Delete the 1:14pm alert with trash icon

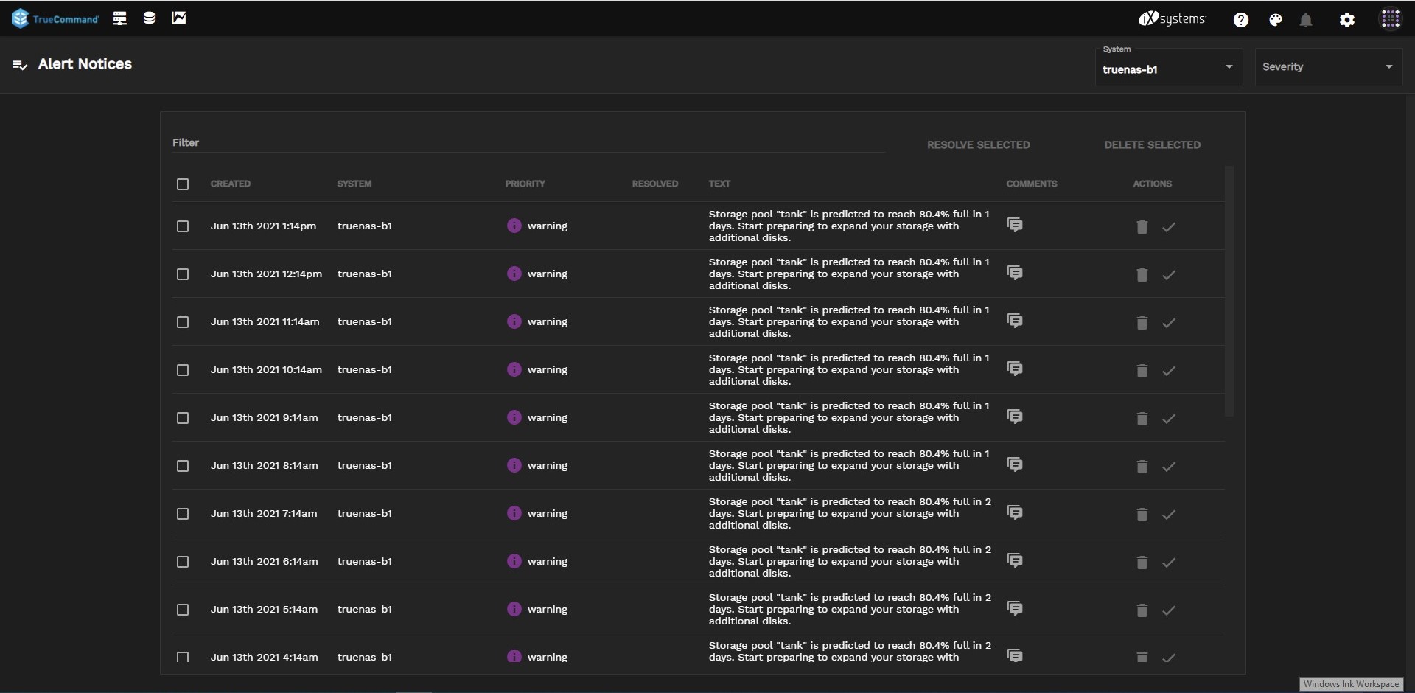click(x=1142, y=227)
